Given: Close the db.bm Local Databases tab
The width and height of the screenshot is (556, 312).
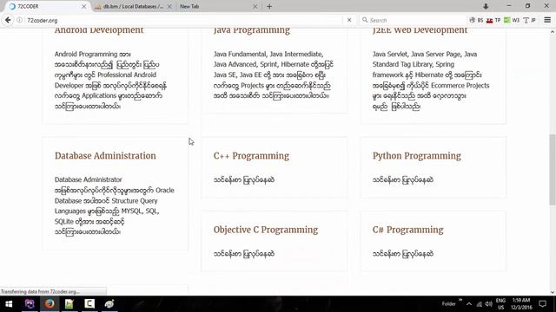Looking at the screenshot, I should point(169,6).
